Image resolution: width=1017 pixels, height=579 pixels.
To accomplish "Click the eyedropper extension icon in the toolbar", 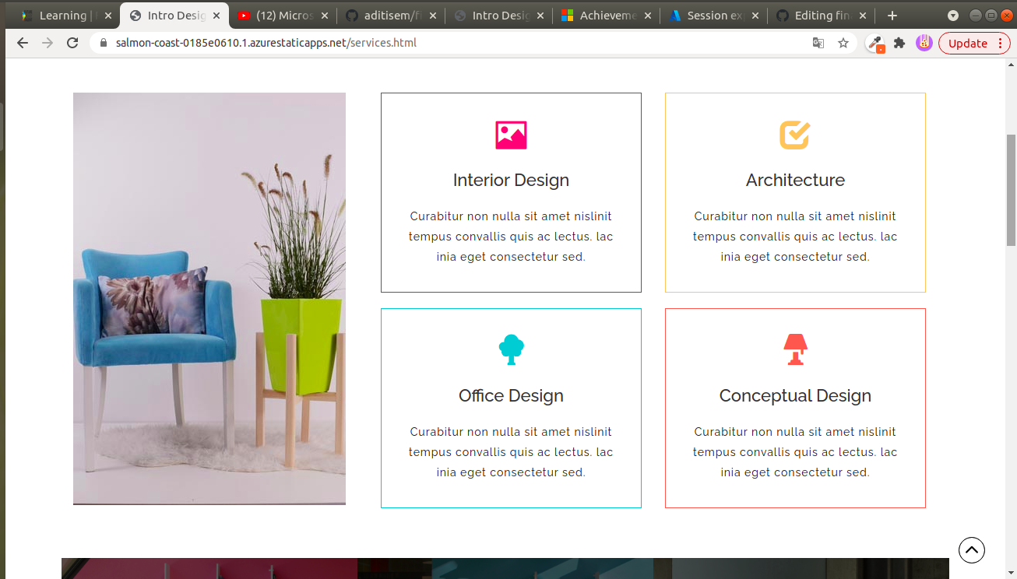I will click(876, 44).
